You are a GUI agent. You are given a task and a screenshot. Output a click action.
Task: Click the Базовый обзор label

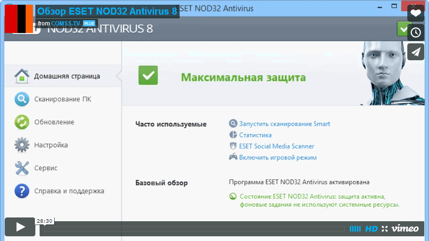tap(161, 183)
